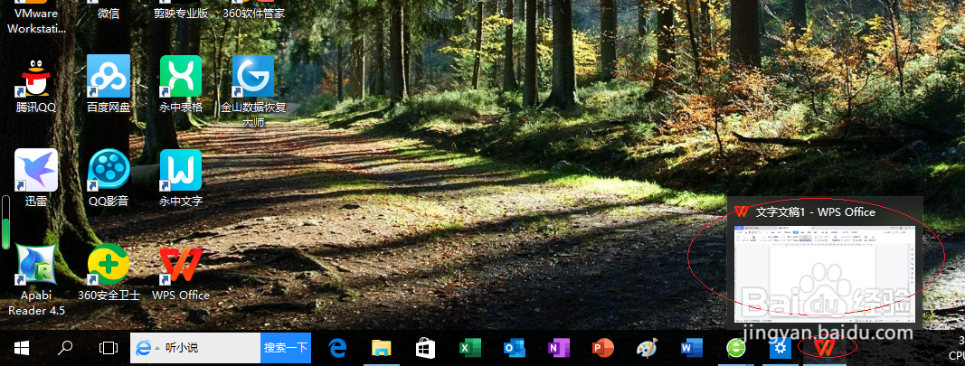Open VMware Workstation desktop shortcut

(36, 17)
